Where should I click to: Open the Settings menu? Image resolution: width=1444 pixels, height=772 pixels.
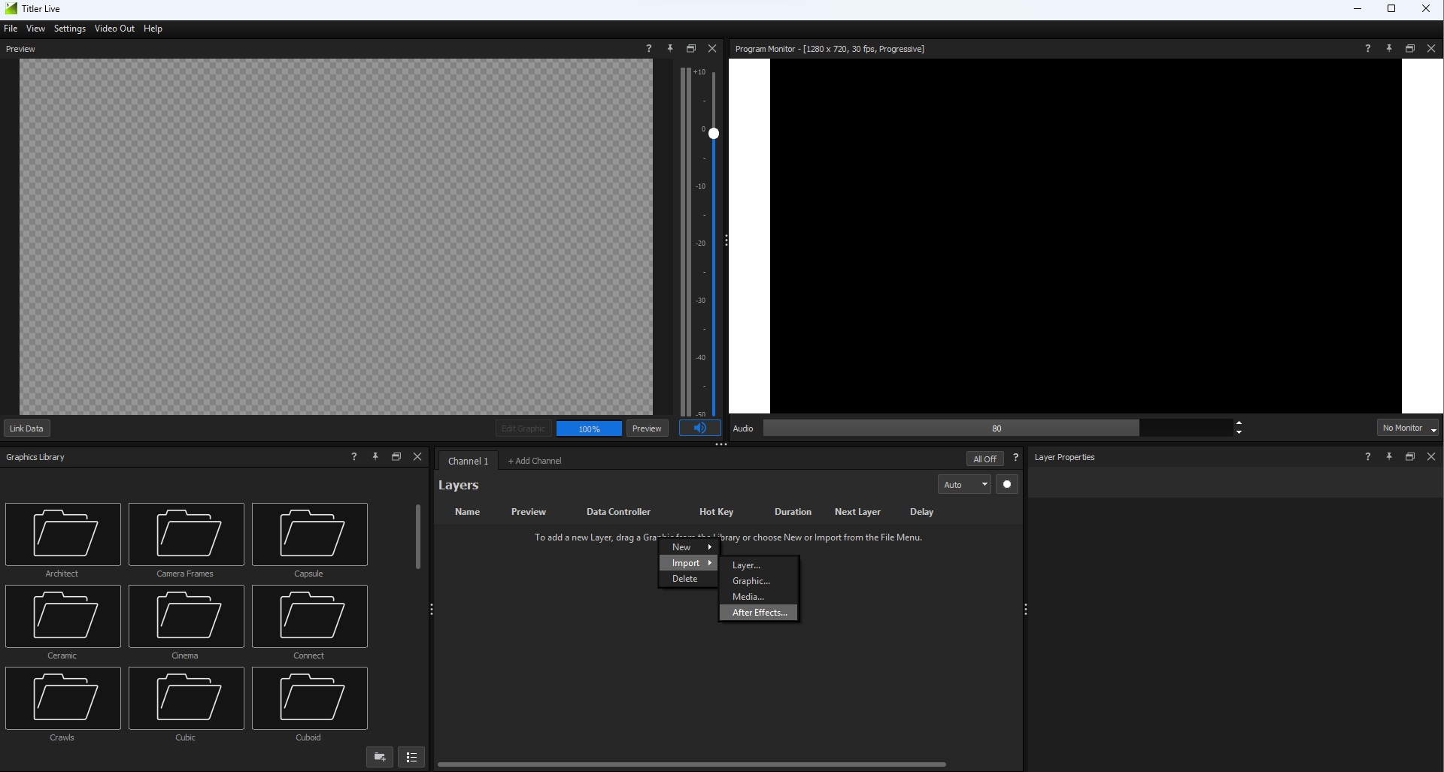(x=70, y=29)
